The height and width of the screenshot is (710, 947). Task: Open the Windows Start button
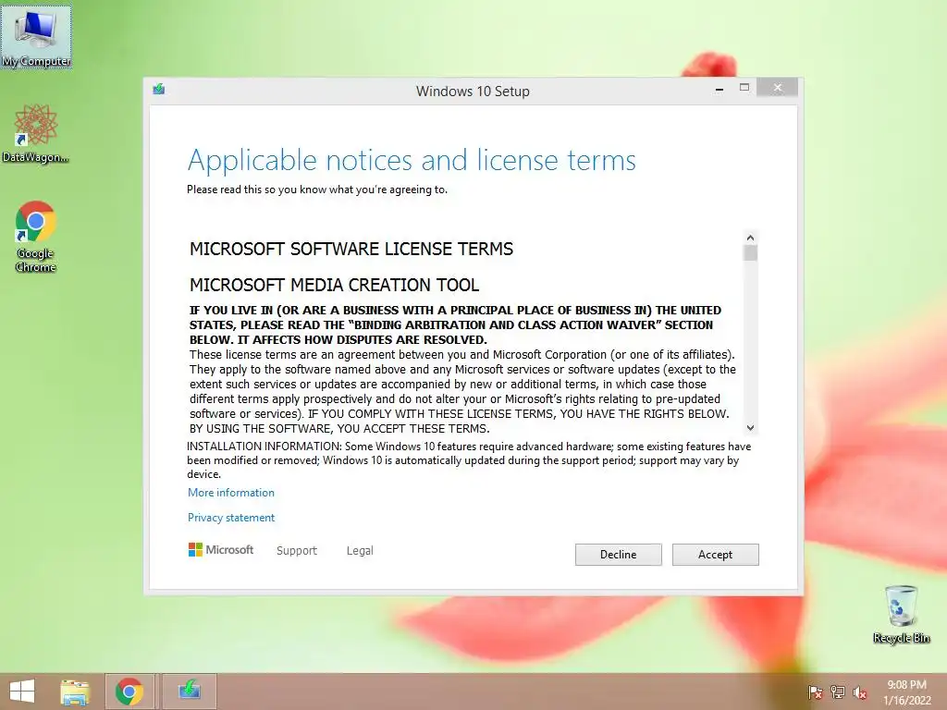pyautogui.click(x=22, y=692)
